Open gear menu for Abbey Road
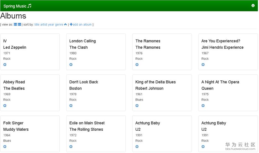This screenshot has width=259, height=153. coord(5,105)
